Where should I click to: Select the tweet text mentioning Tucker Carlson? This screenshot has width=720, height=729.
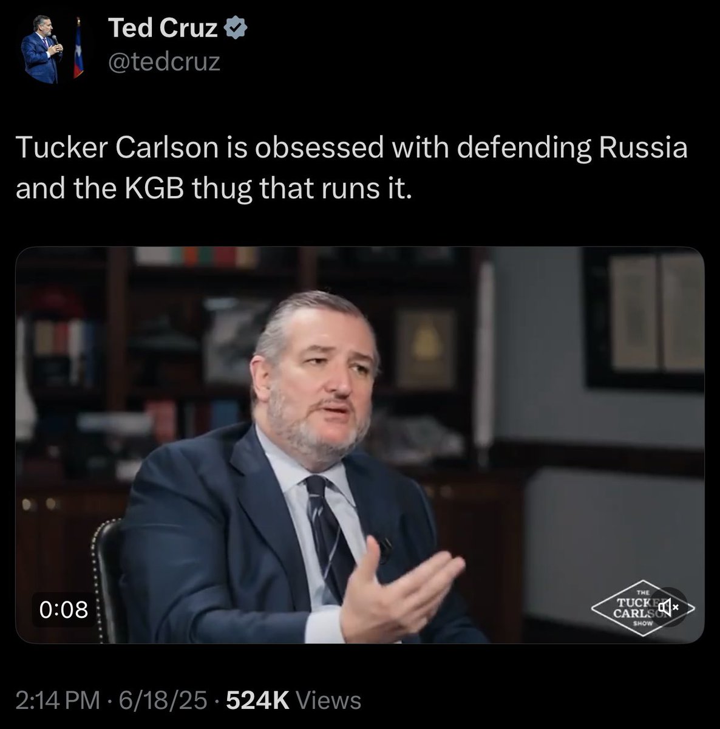point(352,169)
